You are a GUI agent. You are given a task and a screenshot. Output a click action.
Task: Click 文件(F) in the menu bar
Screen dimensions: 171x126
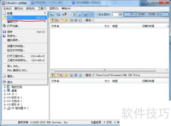7,9
